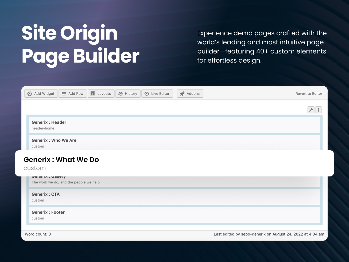Open the History clock icon
This screenshot has height=262, width=349.
tap(120, 94)
